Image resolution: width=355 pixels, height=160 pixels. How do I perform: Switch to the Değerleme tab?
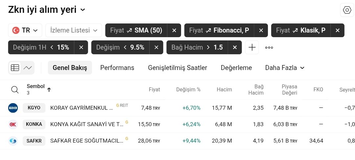[x=236, y=68]
